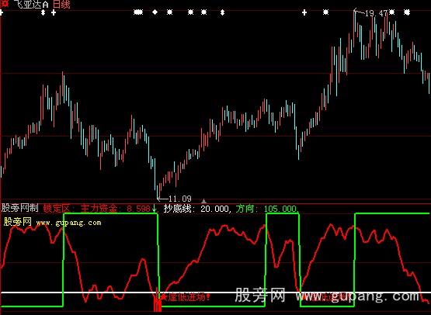Open the 股旁网制 indicator name

coord(19,208)
